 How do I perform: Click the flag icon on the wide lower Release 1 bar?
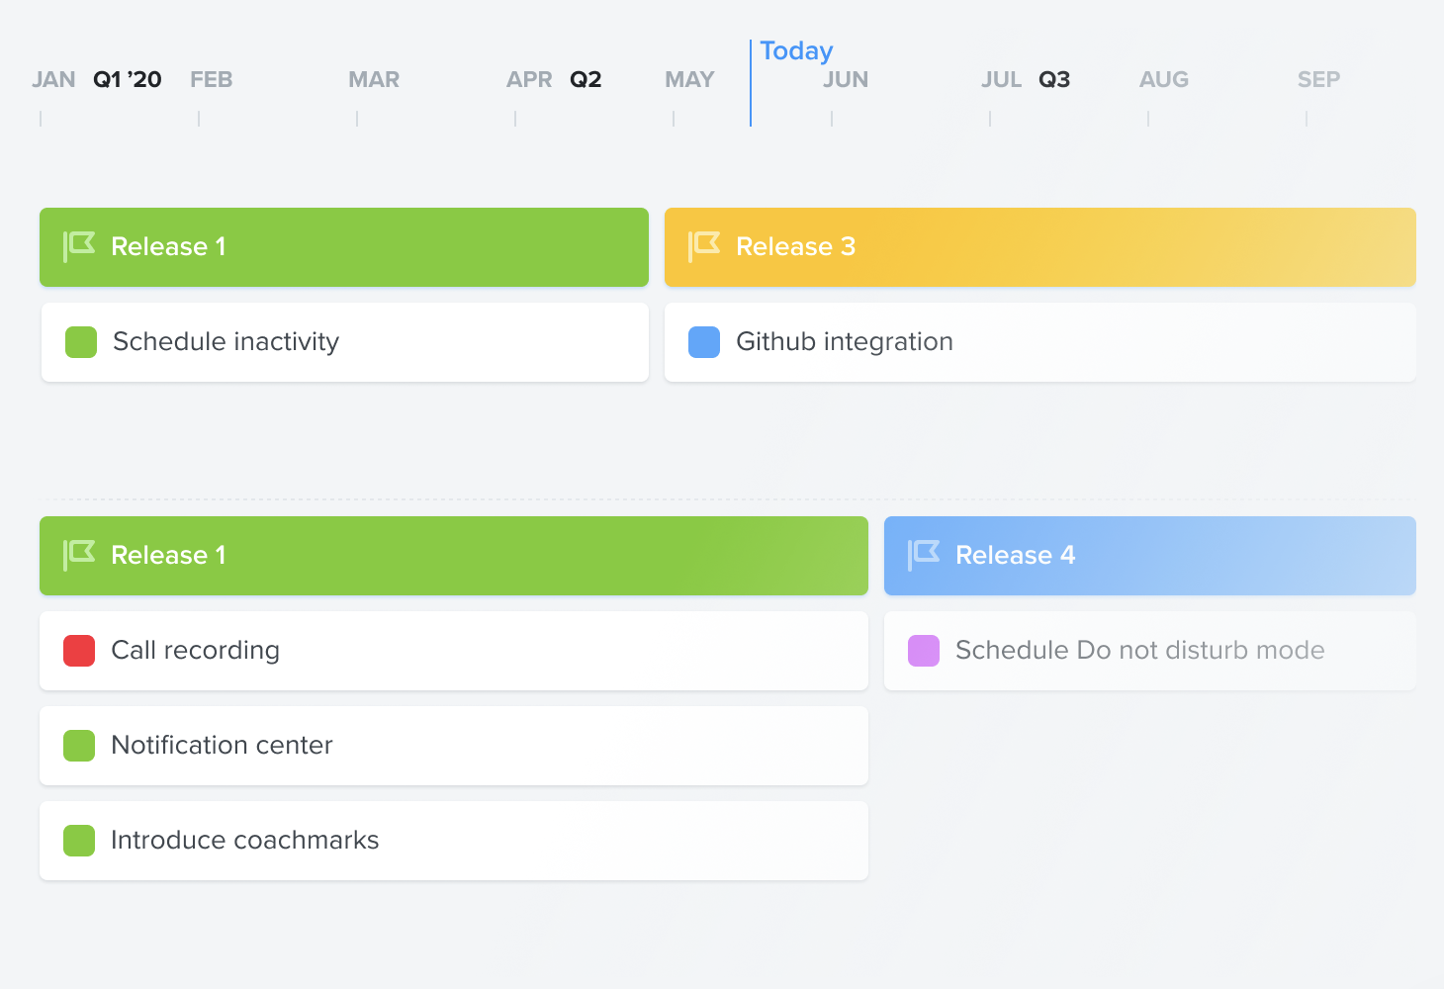(x=79, y=555)
